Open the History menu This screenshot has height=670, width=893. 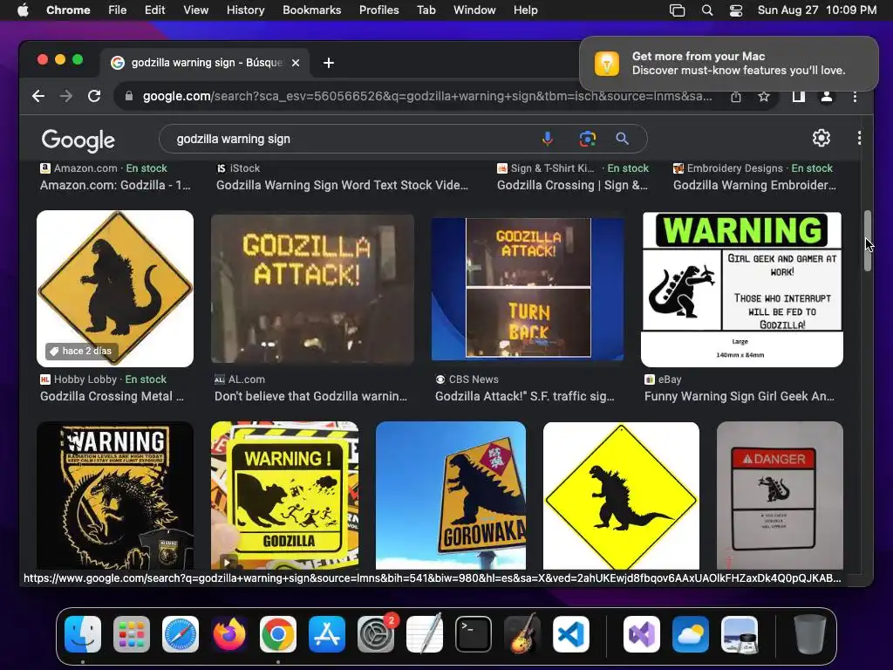[x=245, y=10]
